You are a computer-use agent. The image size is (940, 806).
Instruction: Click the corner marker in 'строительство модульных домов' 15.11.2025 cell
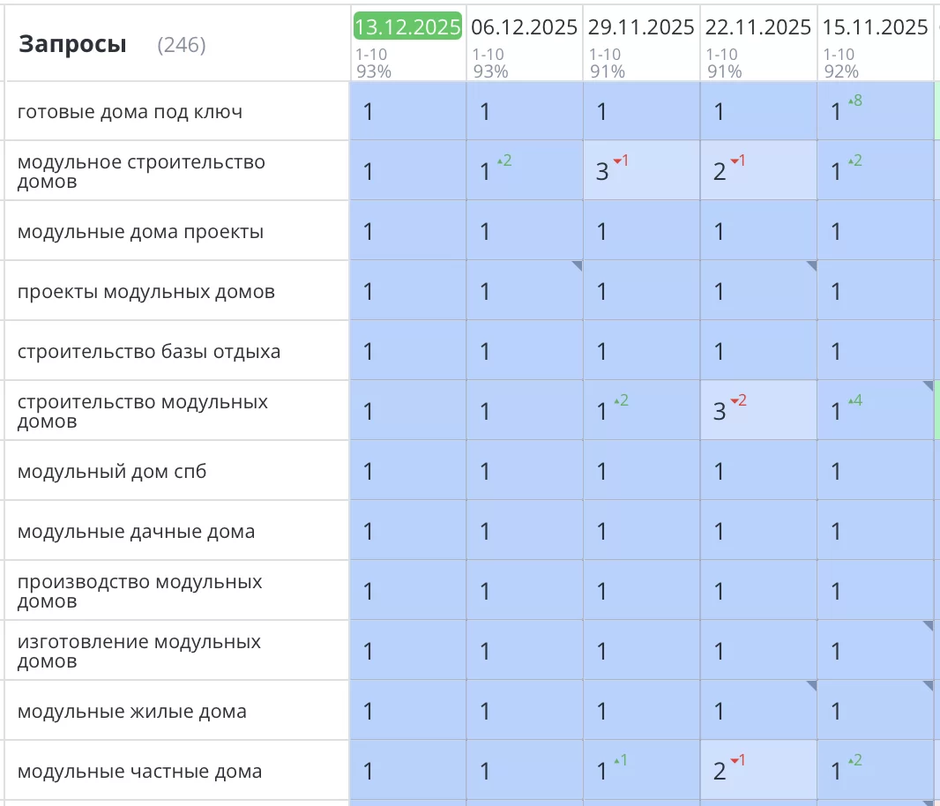coord(928,385)
